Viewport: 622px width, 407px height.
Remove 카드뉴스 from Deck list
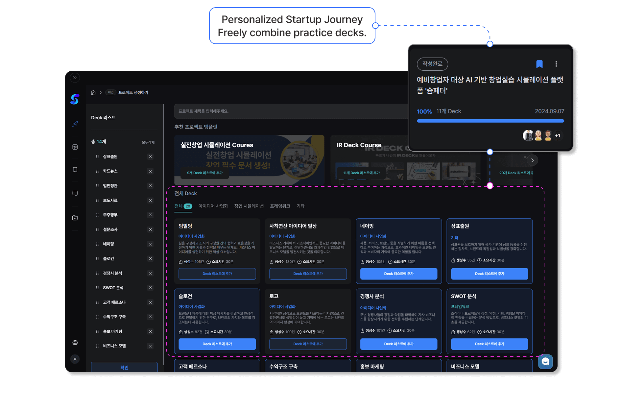pos(150,171)
